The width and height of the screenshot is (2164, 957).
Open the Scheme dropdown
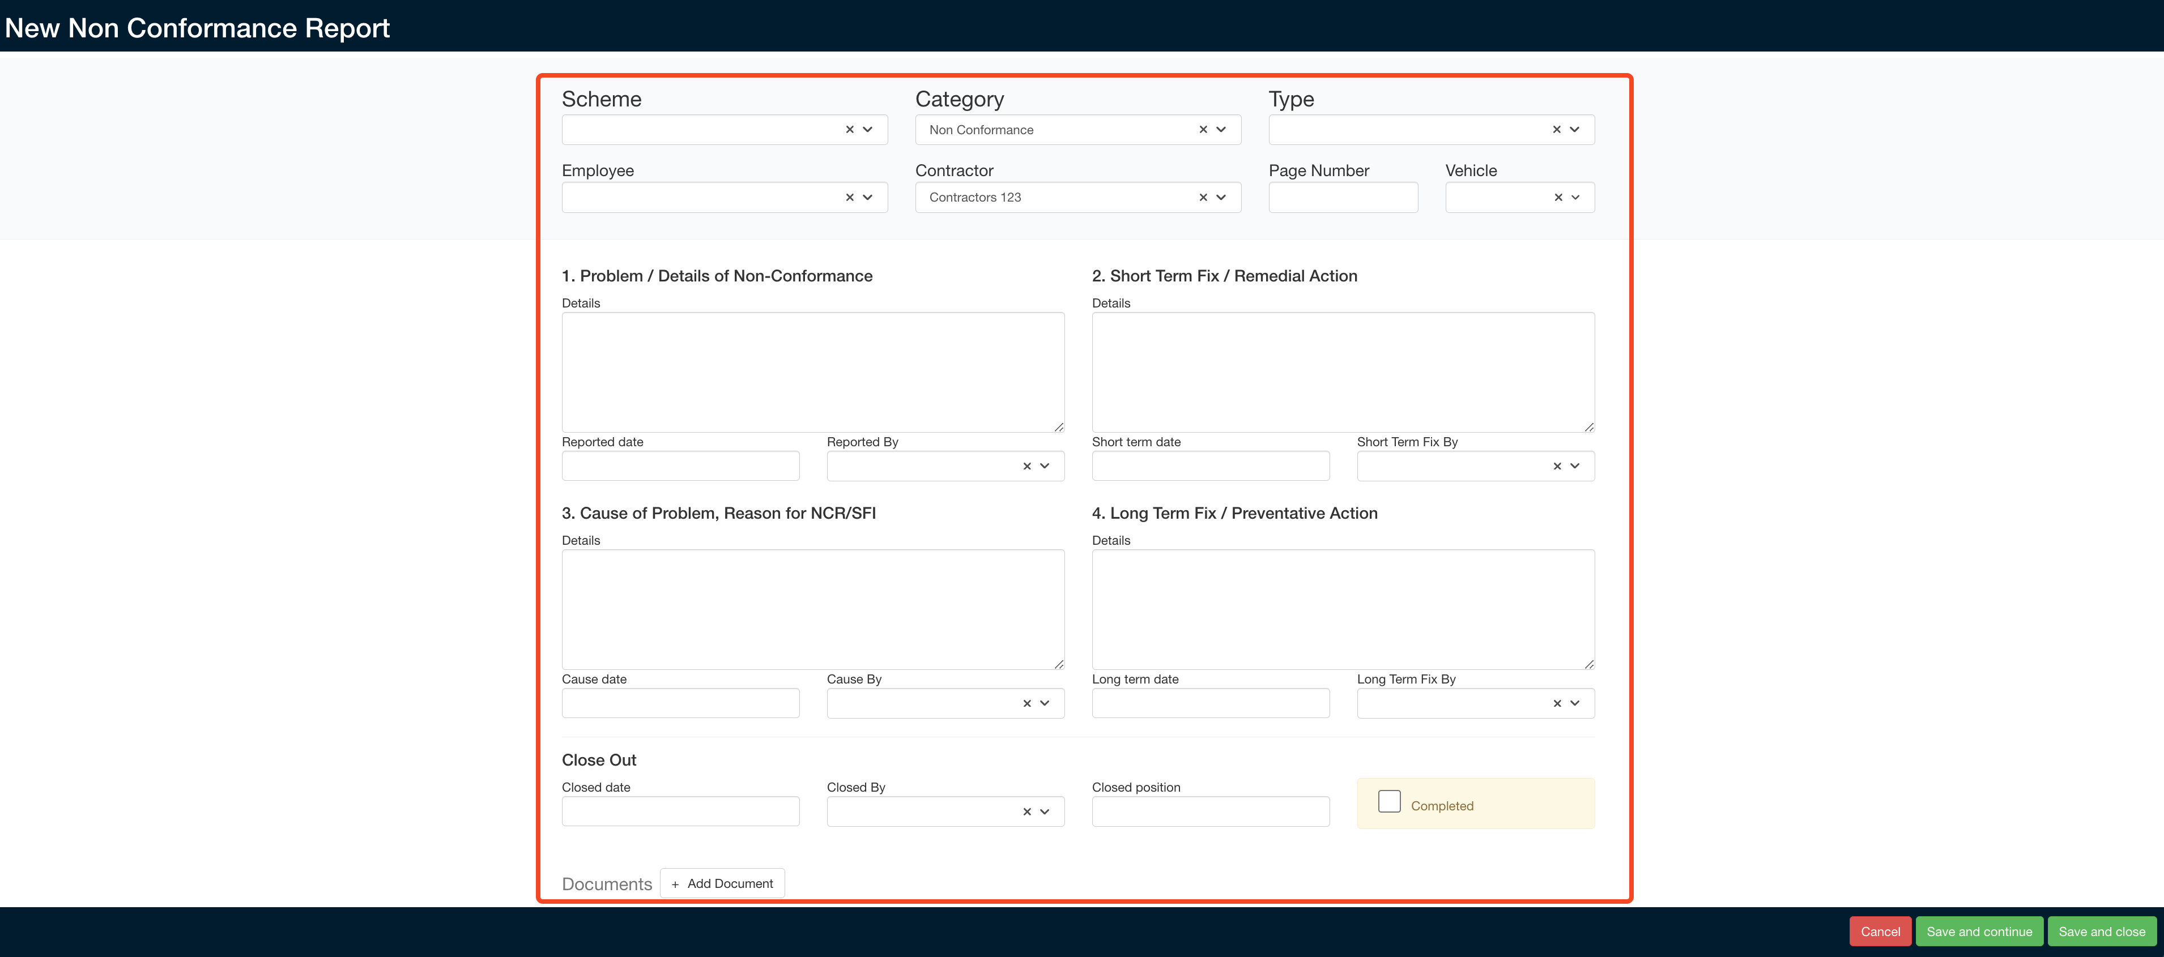[868, 129]
